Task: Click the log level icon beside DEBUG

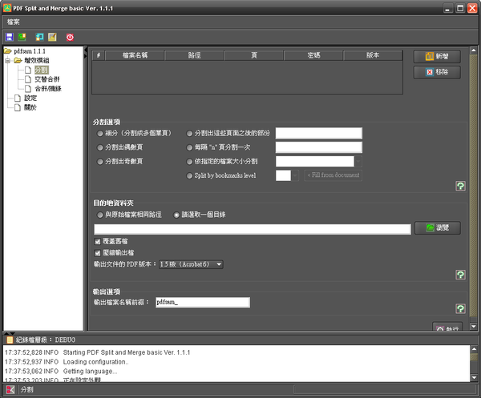Action: pyautogui.click(x=10, y=340)
